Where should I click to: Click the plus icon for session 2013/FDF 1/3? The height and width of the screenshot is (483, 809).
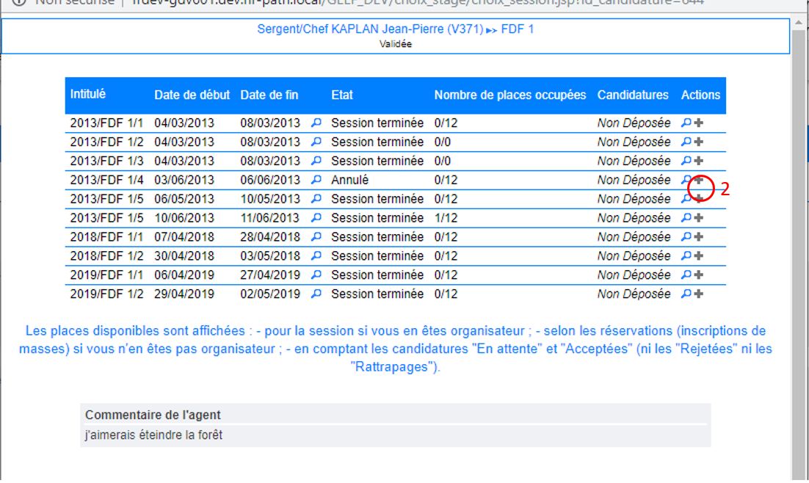pyautogui.click(x=699, y=161)
